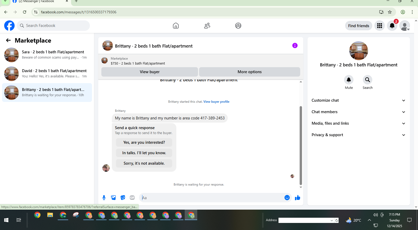Choose a GIF from the GIF icon

(x=132, y=198)
